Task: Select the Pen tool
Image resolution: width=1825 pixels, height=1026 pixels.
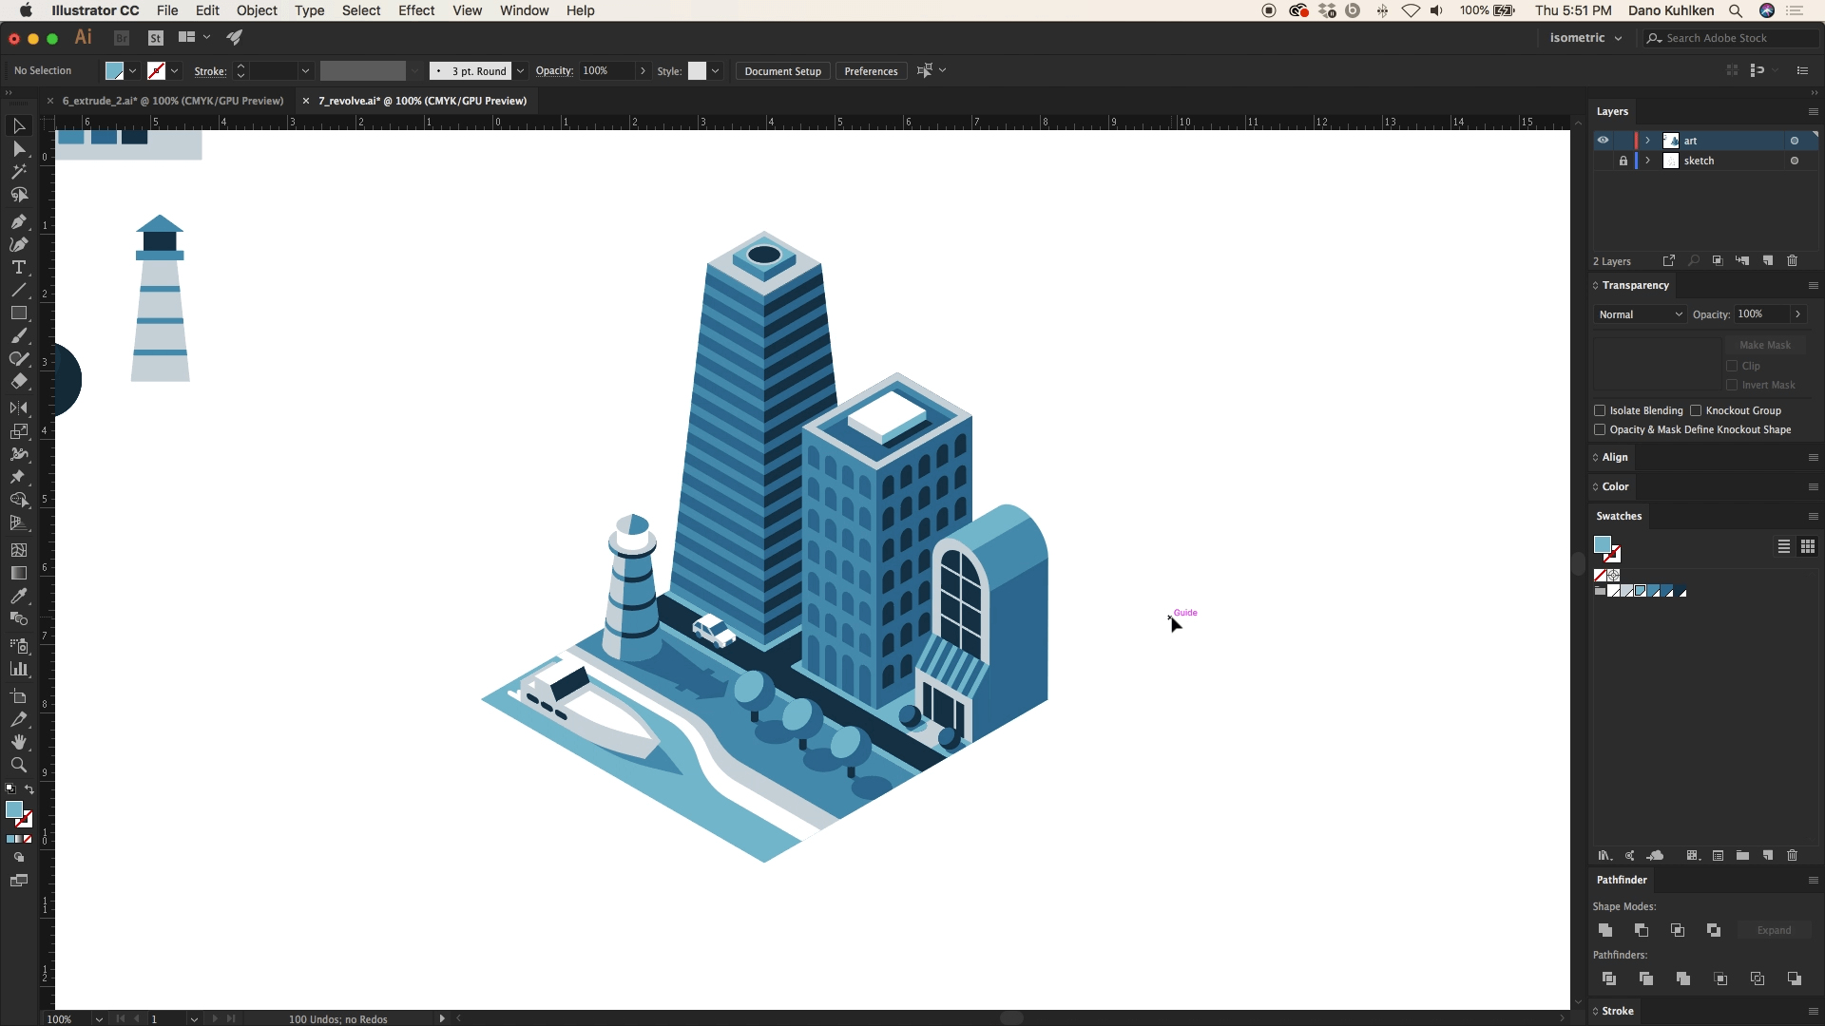Action: tap(18, 221)
